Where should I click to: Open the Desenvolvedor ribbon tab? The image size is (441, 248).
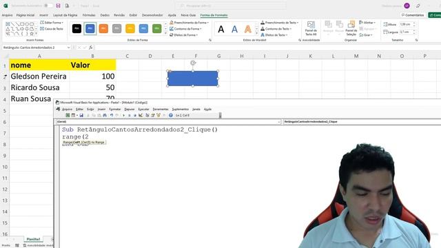(152, 15)
